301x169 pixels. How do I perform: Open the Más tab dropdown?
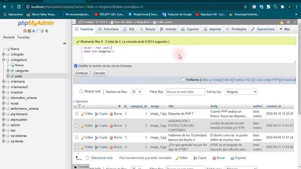[285, 29]
